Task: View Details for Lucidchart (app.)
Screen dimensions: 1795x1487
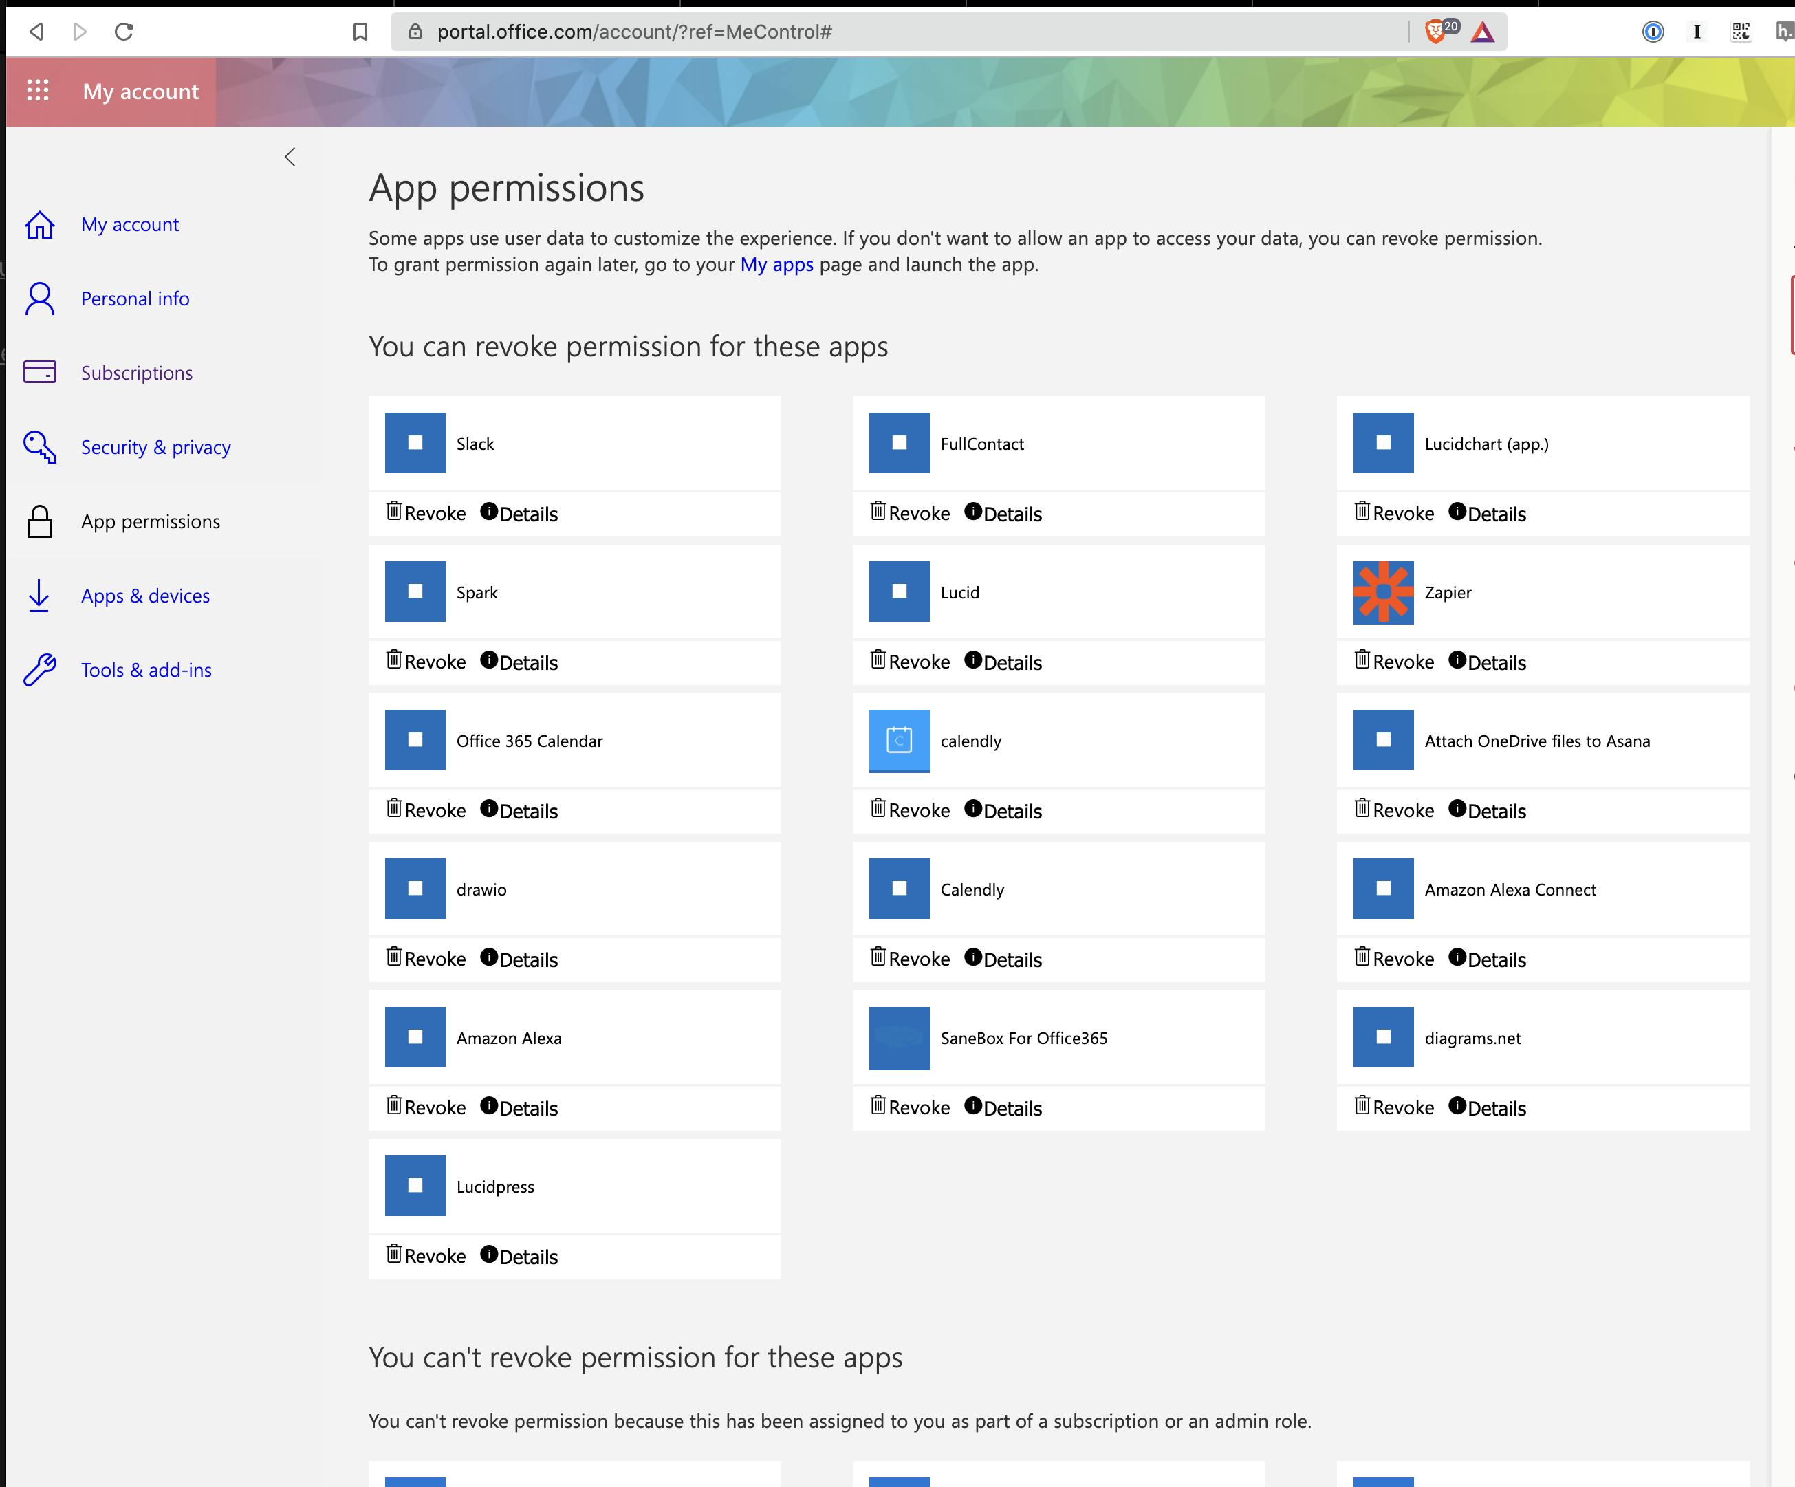Action: tap(1488, 514)
